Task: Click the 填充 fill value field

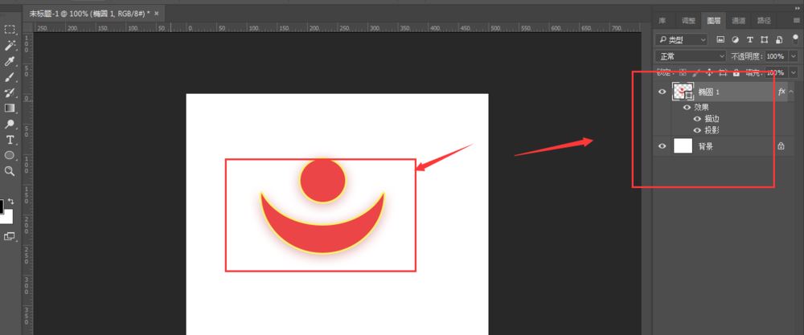Action: click(x=777, y=73)
